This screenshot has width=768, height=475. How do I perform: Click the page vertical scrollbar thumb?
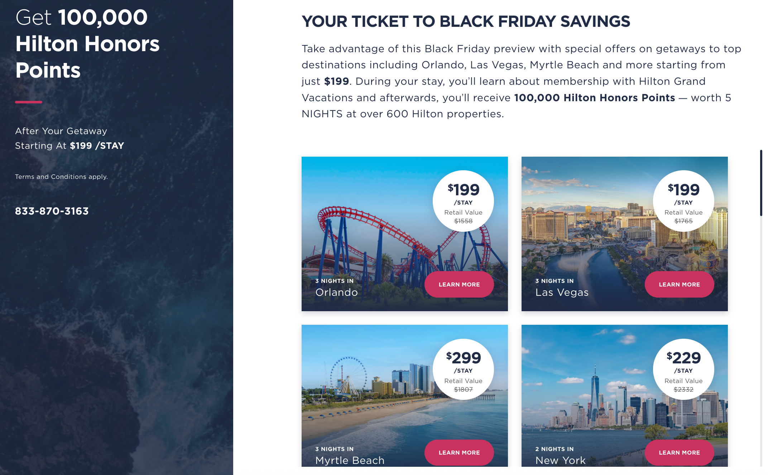coord(761,182)
